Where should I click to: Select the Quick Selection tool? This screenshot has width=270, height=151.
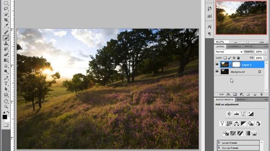6,14
